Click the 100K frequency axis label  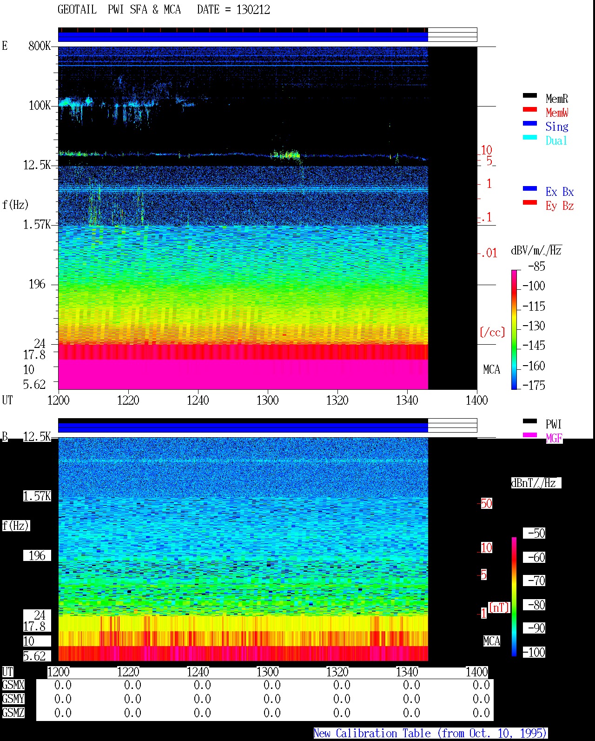coord(40,105)
